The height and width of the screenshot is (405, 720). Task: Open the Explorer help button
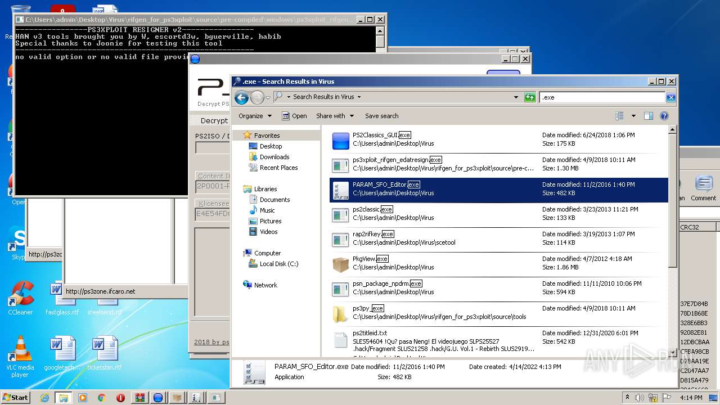664,116
